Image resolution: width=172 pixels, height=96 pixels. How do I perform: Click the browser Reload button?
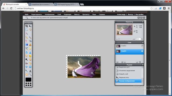tap(11, 8)
